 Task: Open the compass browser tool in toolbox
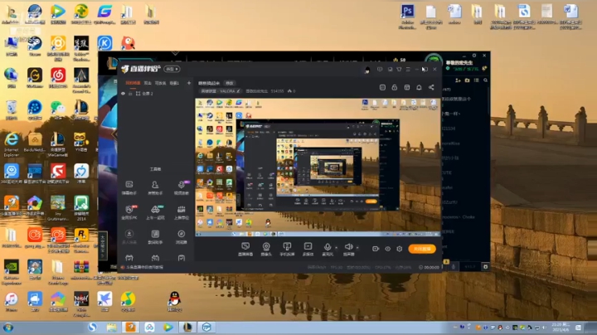182,236
